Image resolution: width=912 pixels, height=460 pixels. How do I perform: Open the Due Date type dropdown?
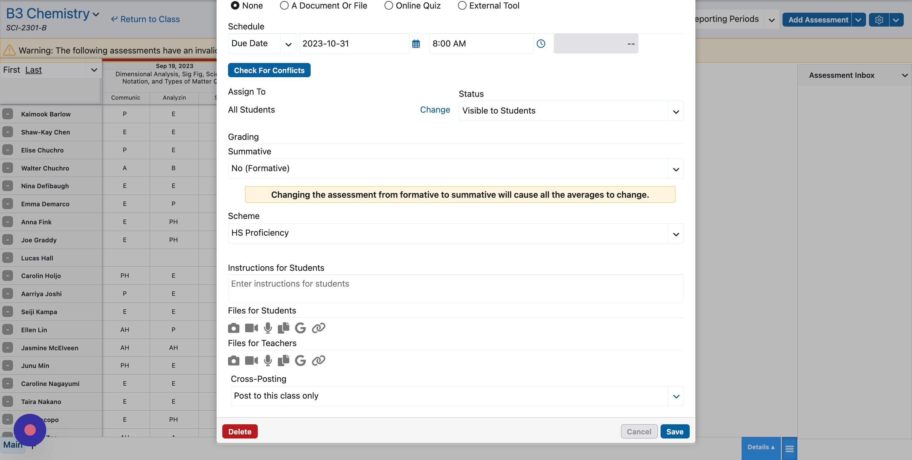262,43
